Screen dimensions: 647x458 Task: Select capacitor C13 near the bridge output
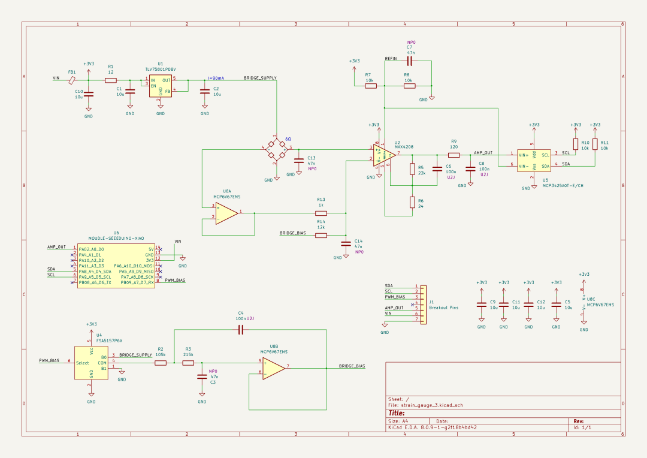click(299, 161)
